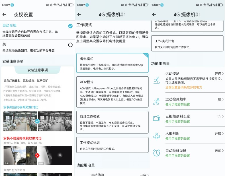Screen dimensions: 225x176
Task: Select the 自动夜视 radio option
Action: (70, 26)
